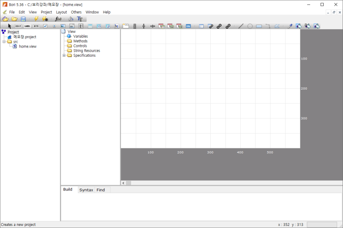Viewport: 343px width, 228px height.
Task: Choose the tab control tool
Action: [x=126, y=26]
